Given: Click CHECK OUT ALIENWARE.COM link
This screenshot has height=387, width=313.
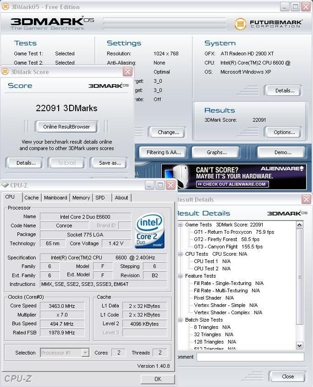Looking at the screenshot, I should [232, 184].
